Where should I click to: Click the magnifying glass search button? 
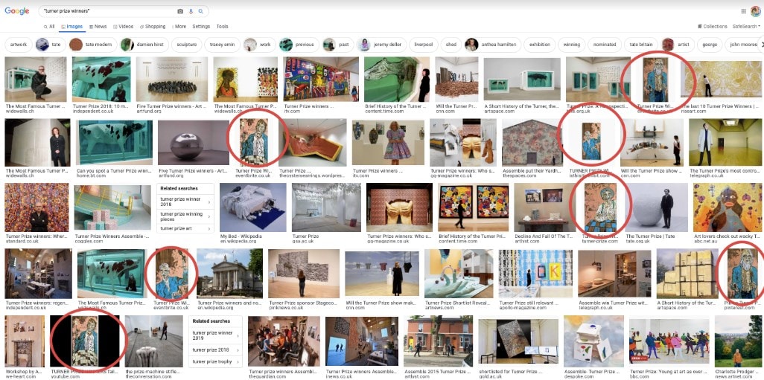(x=200, y=12)
